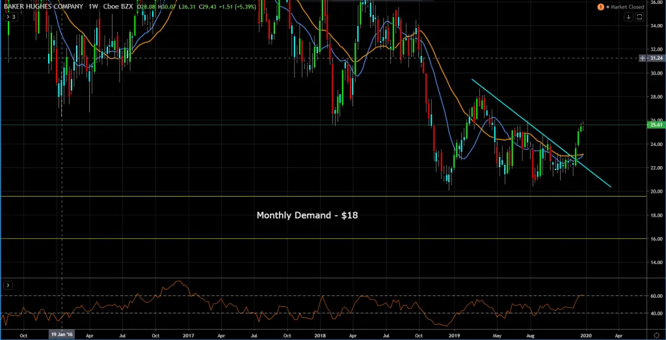The image size is (666, 340).
Task: Click the highlighted 19 Jan '16 date label
Action: click(x=62, y=335)
